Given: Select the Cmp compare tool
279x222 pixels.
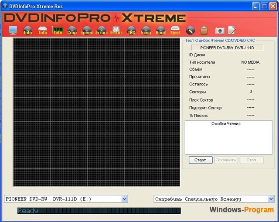Looking at the screenshot, I should (x=72, y=30).
